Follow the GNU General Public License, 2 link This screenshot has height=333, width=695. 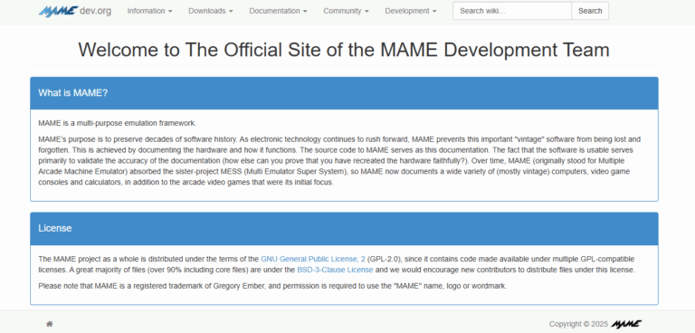(313, 259)
